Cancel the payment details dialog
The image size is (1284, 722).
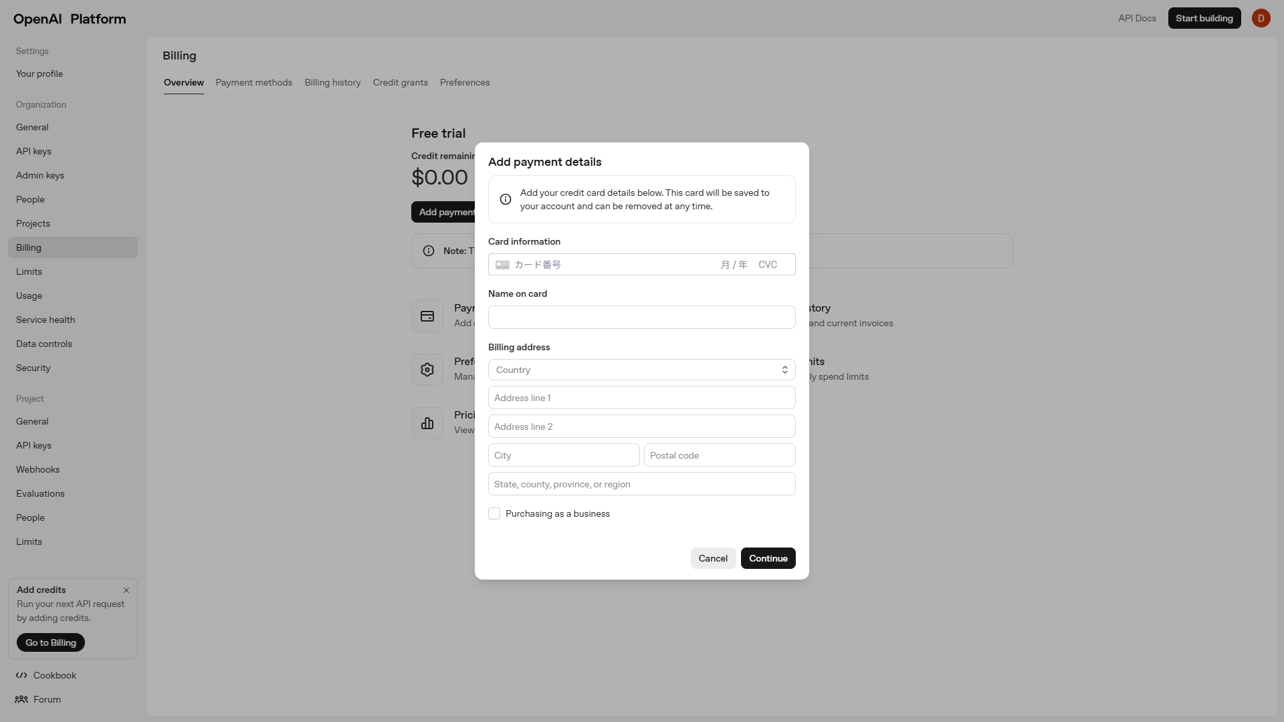pos(713,558)
